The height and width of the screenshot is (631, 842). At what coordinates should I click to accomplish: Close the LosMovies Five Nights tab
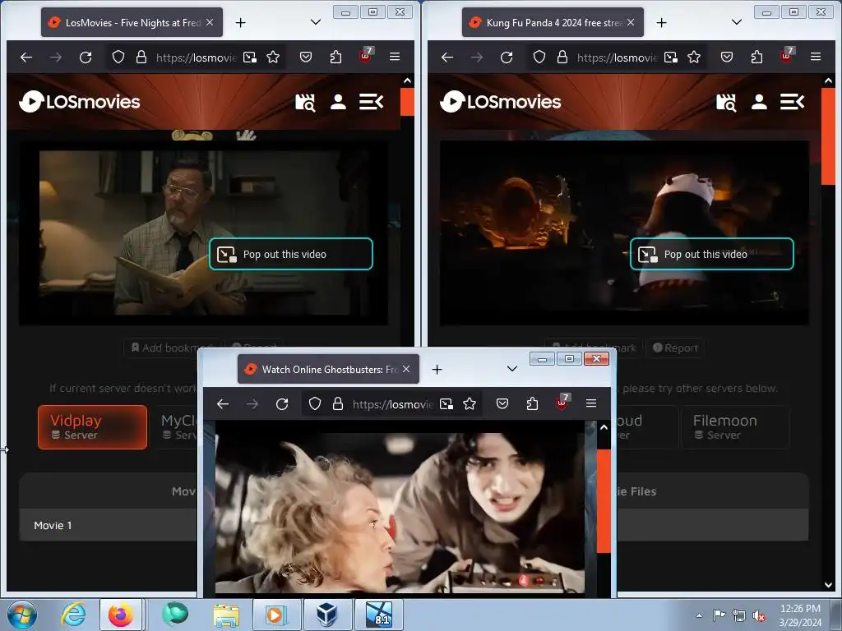(210, 22)
